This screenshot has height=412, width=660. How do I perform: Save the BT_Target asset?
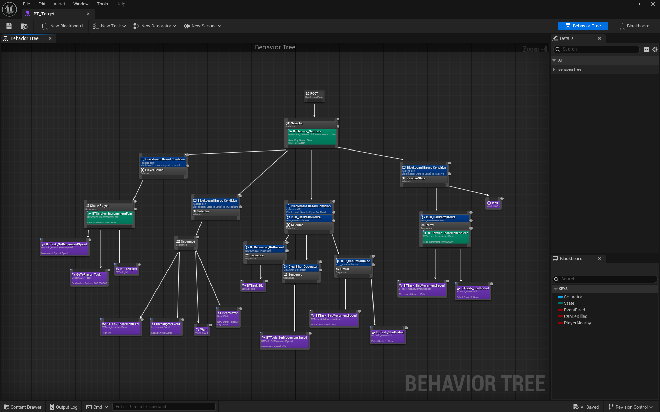coord(8,26)
